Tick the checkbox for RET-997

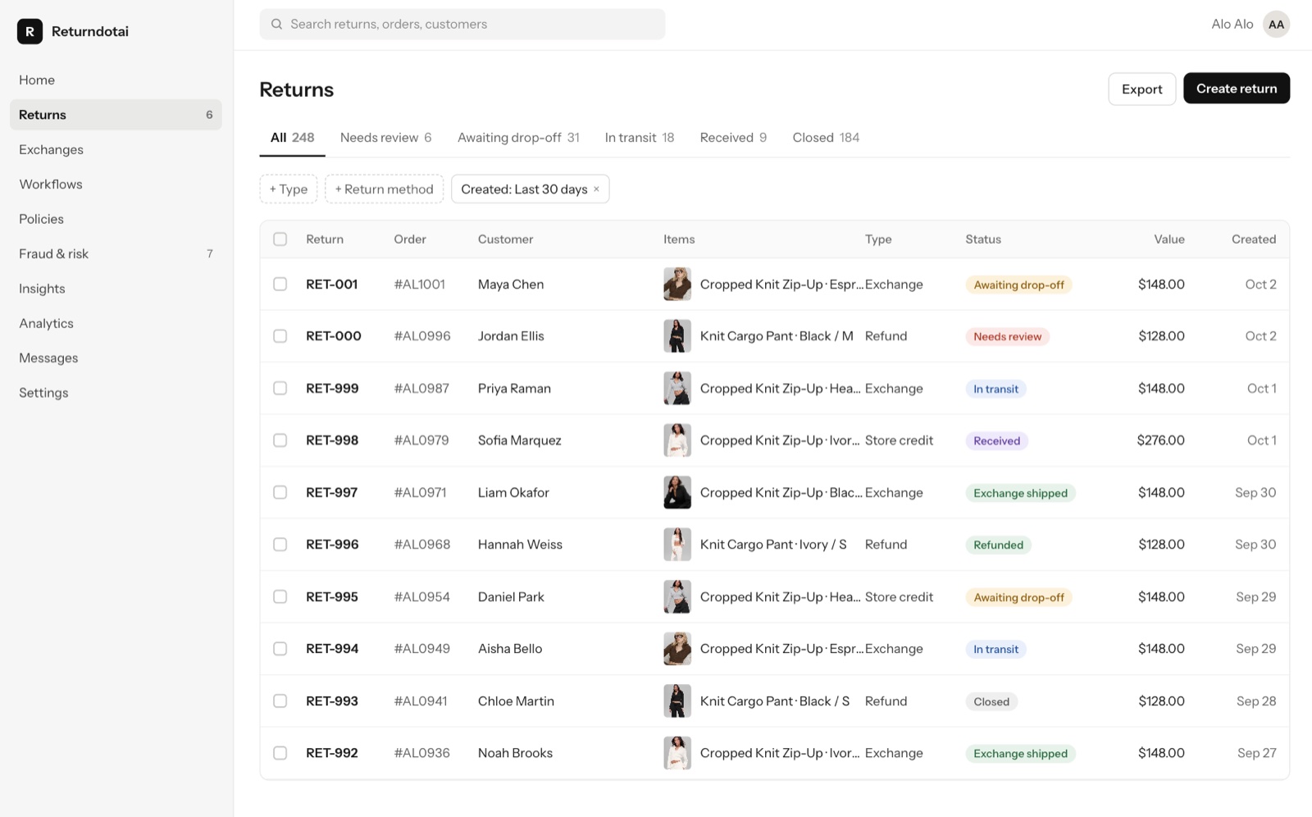coord(280,492)
